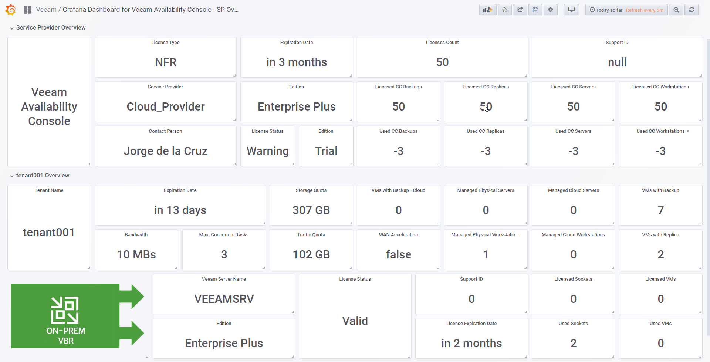Open the dashboard title picker
Viewport: 710px width, 362px height.
click(x=151, y=10)
